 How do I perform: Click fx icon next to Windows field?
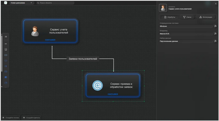(215, 26)
